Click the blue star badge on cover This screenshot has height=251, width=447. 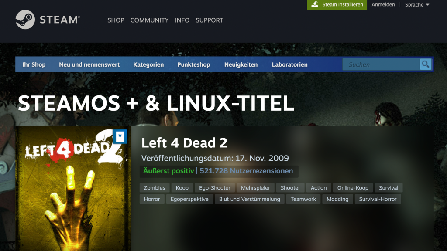click(x=120, y=136)
